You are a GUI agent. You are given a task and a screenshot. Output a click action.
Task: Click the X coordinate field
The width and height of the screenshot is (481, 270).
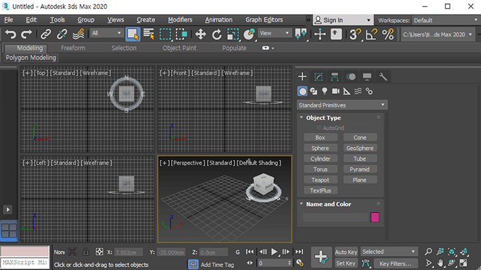click(x=128, y=253)
